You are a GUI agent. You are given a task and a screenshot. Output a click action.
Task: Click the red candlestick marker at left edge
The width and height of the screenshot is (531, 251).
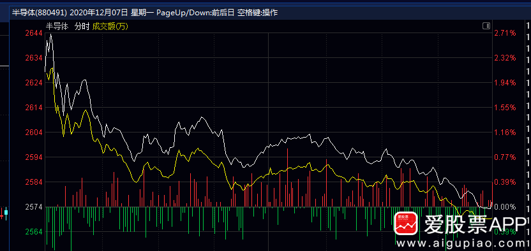coord(1,213)
